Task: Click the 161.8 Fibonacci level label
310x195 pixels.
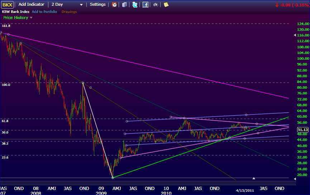Action: pos(6,26)
